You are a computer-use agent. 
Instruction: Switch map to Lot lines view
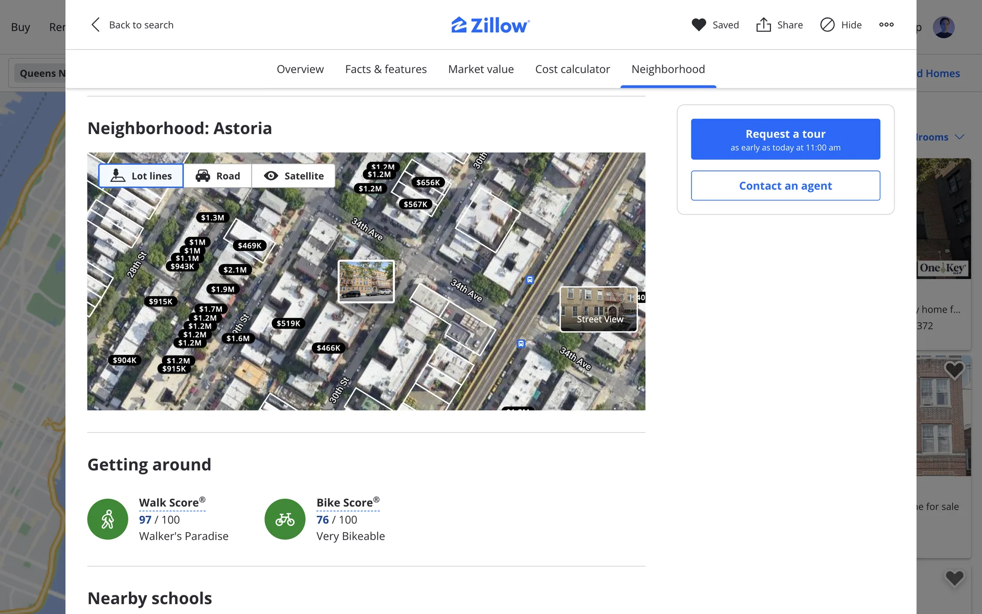[x=141, y=176]
